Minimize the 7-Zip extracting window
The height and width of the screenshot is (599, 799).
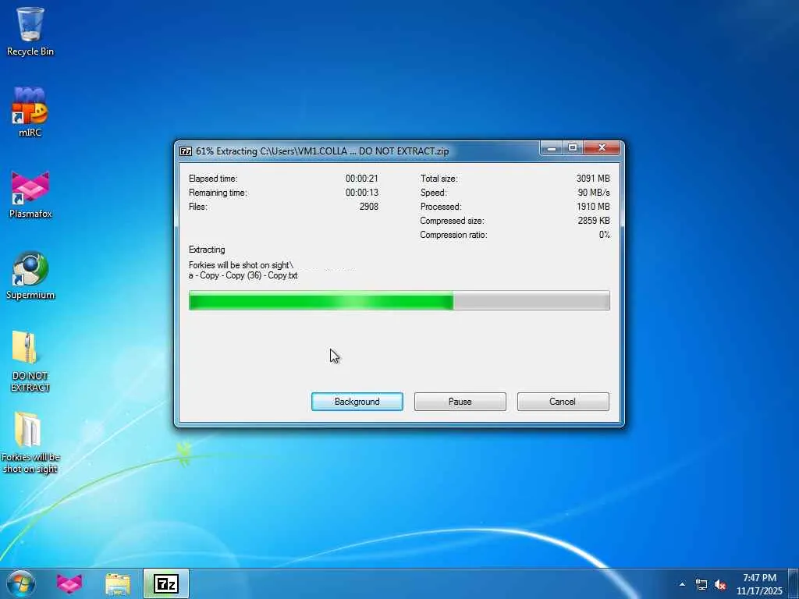click(552, 148)
